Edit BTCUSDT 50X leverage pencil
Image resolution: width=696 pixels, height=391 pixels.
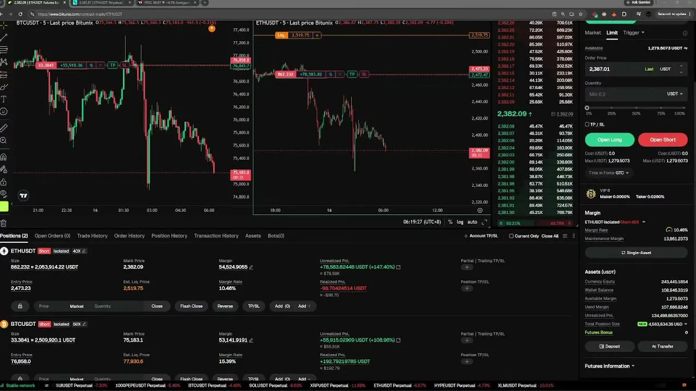84,324
